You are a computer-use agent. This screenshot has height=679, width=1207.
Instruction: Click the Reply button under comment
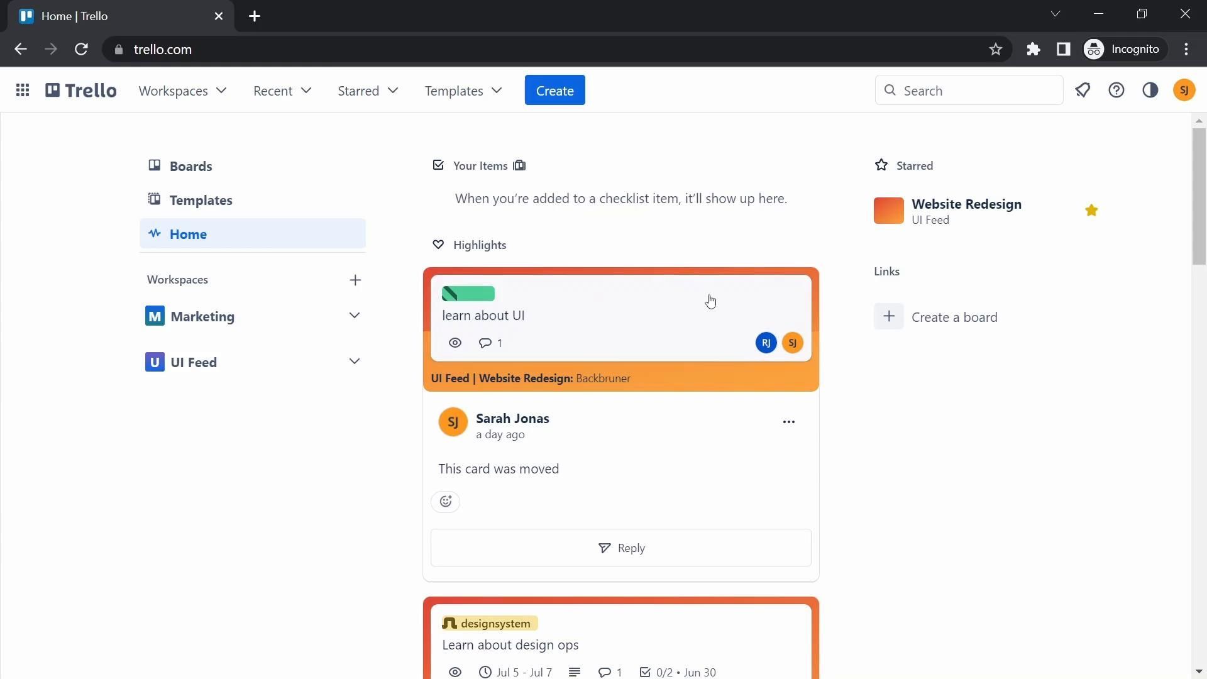click(x=621, y=548)
